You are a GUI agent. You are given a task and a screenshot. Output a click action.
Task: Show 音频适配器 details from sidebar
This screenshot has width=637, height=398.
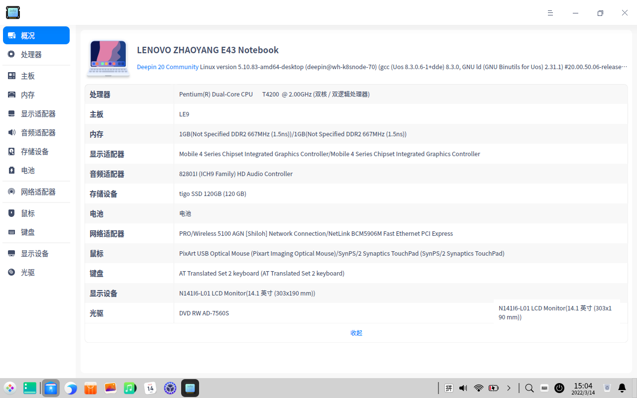pos(36,132)
